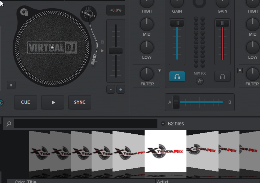Open the right deck FILTER effect dropdown

coord(240,70)
